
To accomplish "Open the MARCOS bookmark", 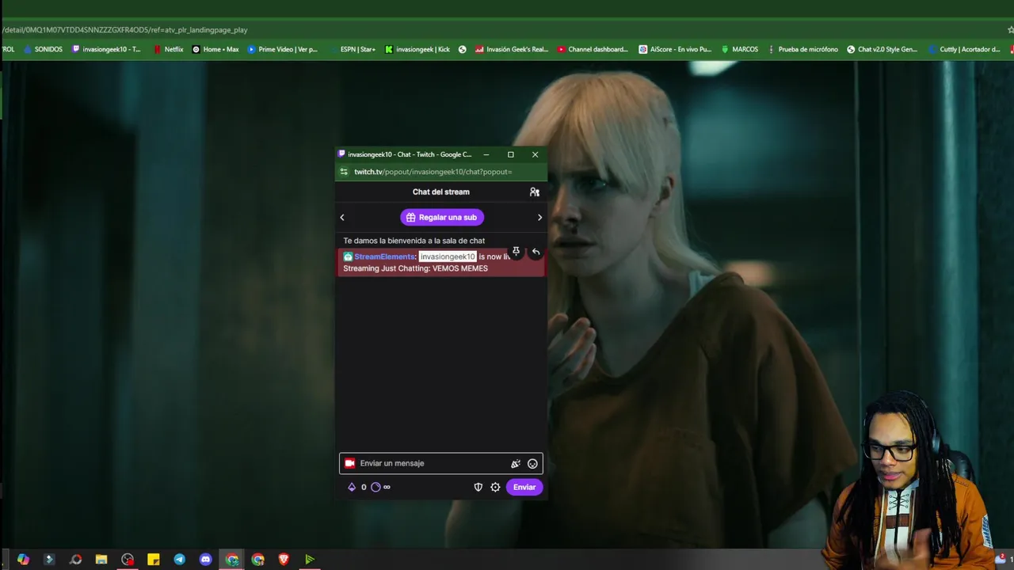I will [x=740, y=49].
